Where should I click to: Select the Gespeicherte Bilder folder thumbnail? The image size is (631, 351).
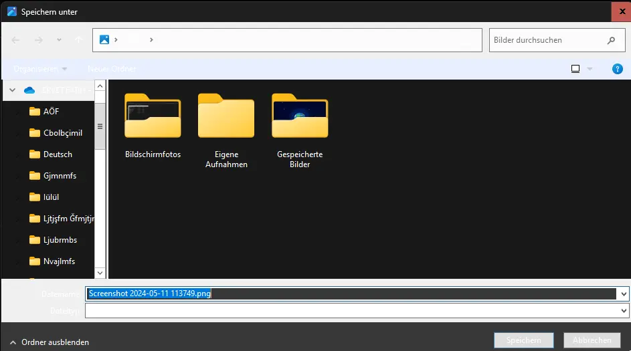[x=300, y=116]
